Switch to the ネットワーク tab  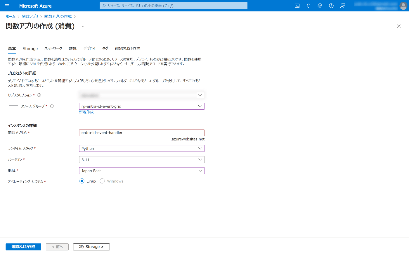(53, 49)
